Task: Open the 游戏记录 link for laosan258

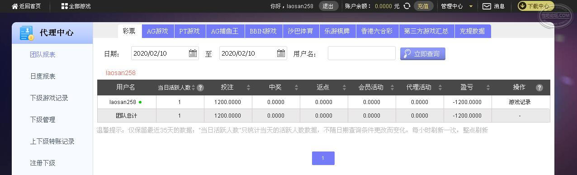Action: point(520,102)
